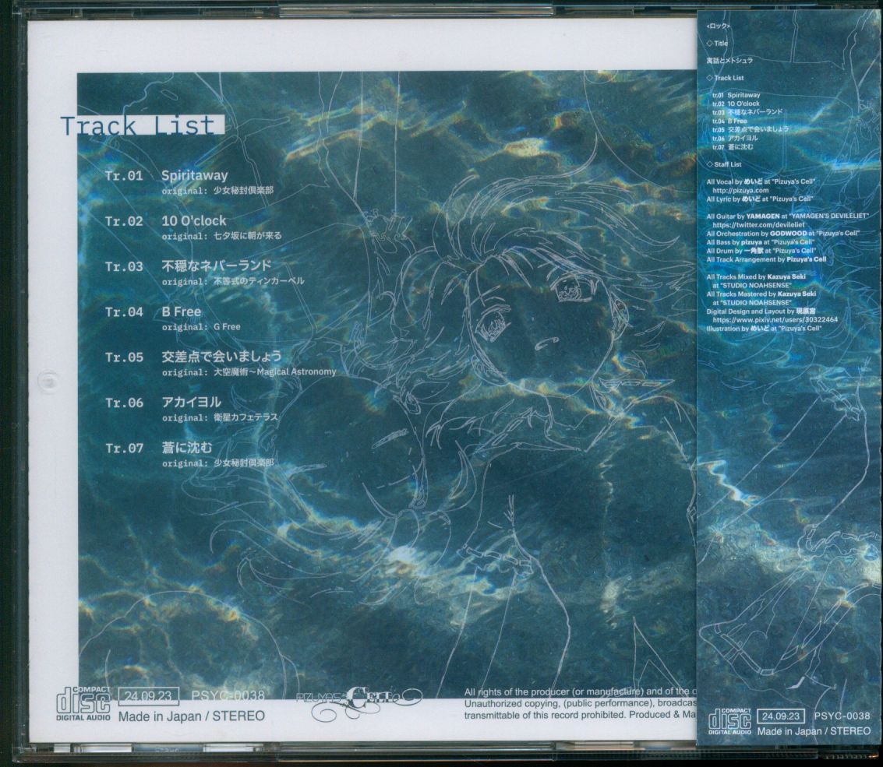Click "tr.04 B Free" on the obi strip
The height and width of the screenshot is (767, 883).
pos(729,121)
